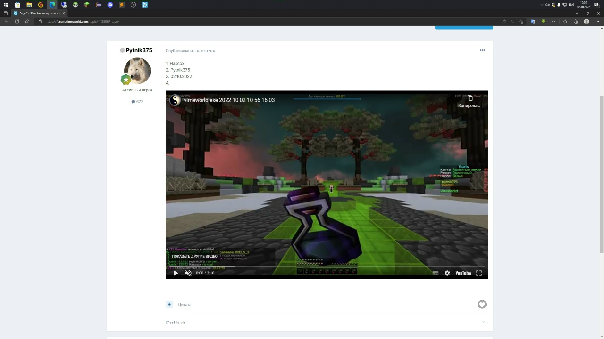Like the post with the heart icon
604x339 pixels.
point(482,305)
